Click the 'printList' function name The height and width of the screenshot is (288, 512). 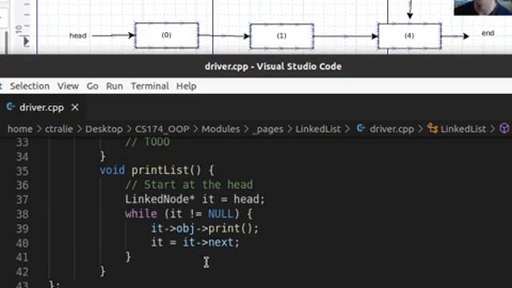pyautogui.click(x=160, y=170)
